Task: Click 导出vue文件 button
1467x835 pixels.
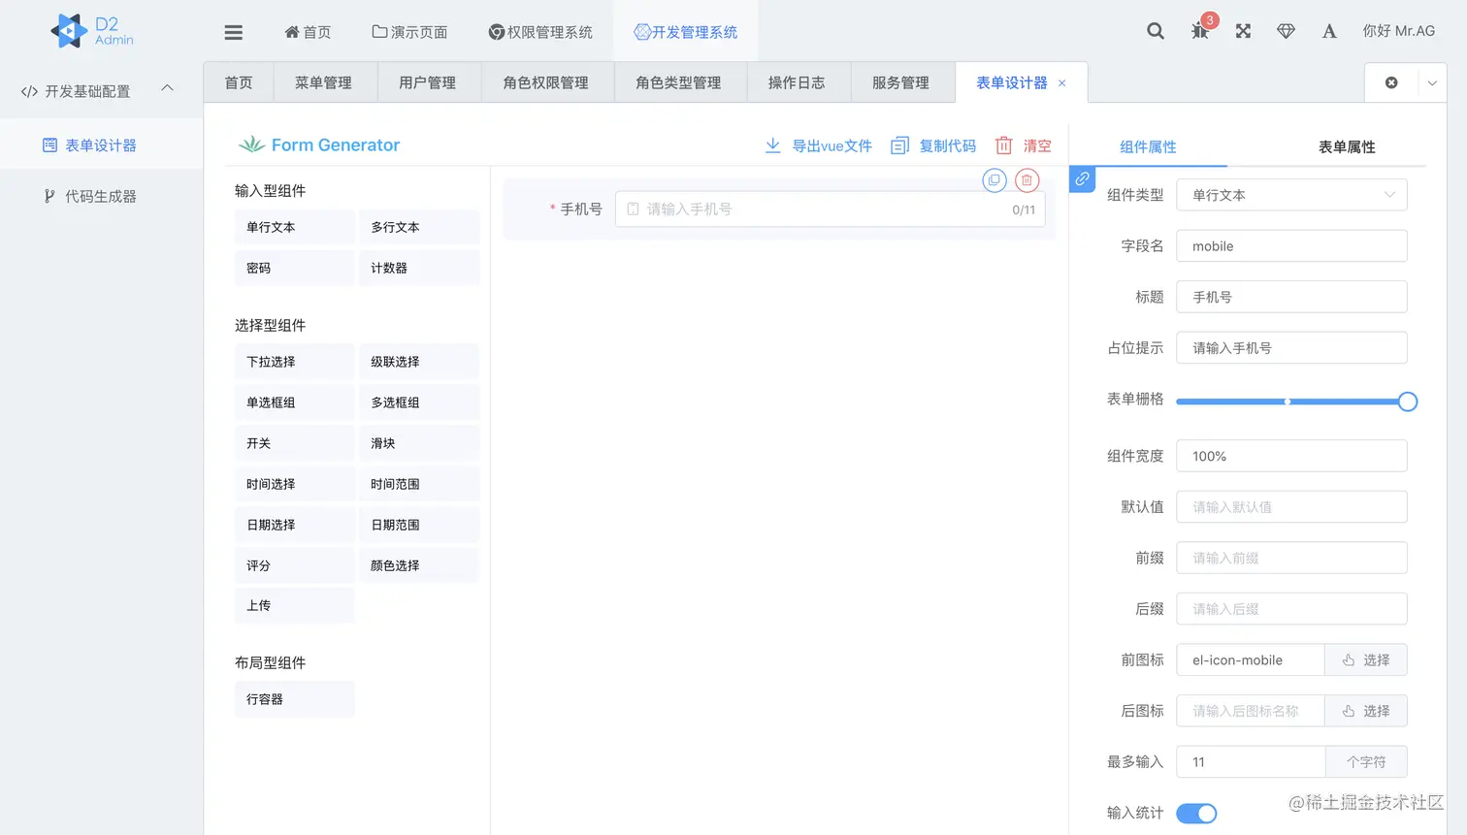Action: (819, 145)
